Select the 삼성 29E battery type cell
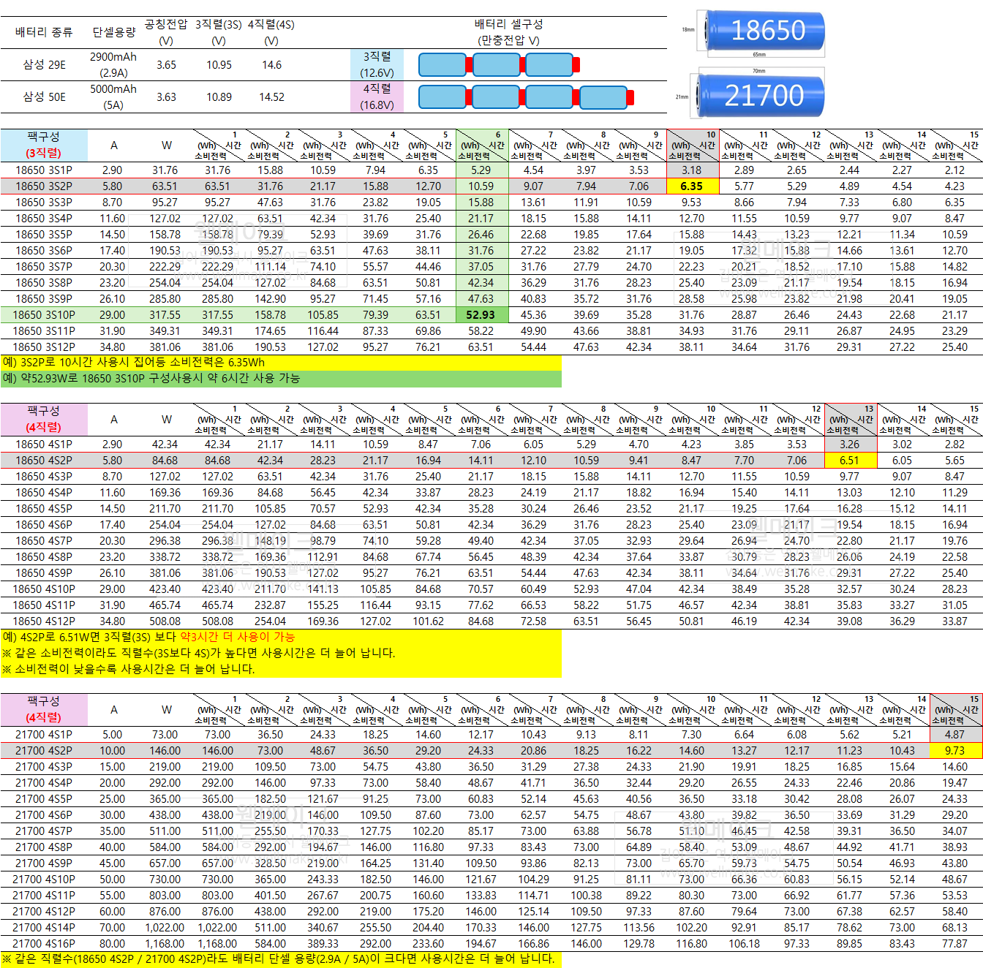Image resolution: width=983 pixels, height=968 pixels. coord(44,65)
